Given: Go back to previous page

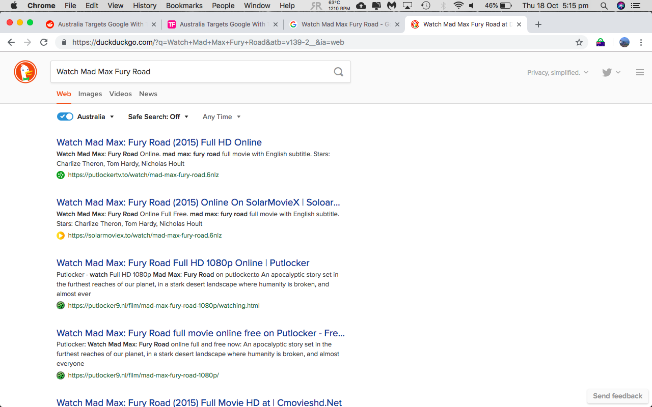Looking at the screenshot, I should pyautogui.click(x=11, y=42).
